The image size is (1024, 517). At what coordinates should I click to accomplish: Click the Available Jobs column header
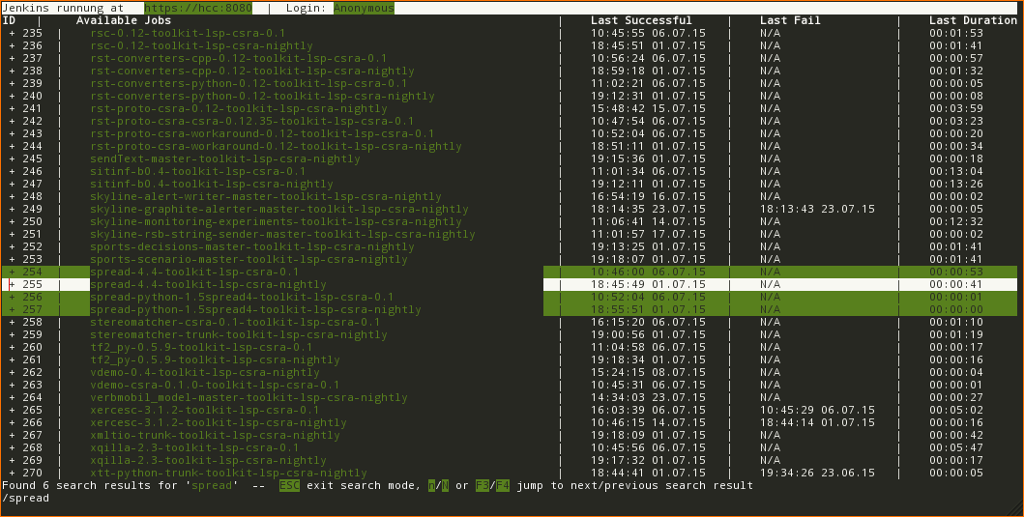tap(124, 21)
